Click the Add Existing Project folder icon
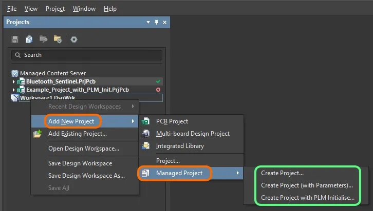 [x=38, y=134]
